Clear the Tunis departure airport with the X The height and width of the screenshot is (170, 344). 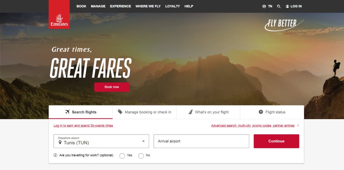tap(143, 141)
